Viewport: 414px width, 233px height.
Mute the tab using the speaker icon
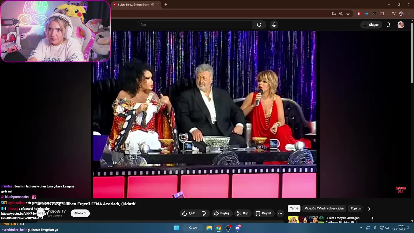coord(153,5)
